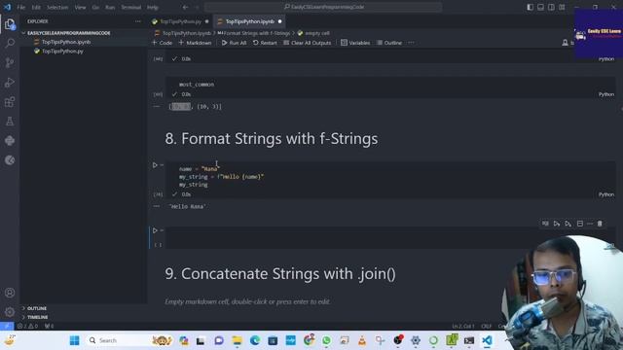Toggle primary sidebar layout icon
Image resolution: width=623 pixels, height=350 pixels.
(530, 7)
